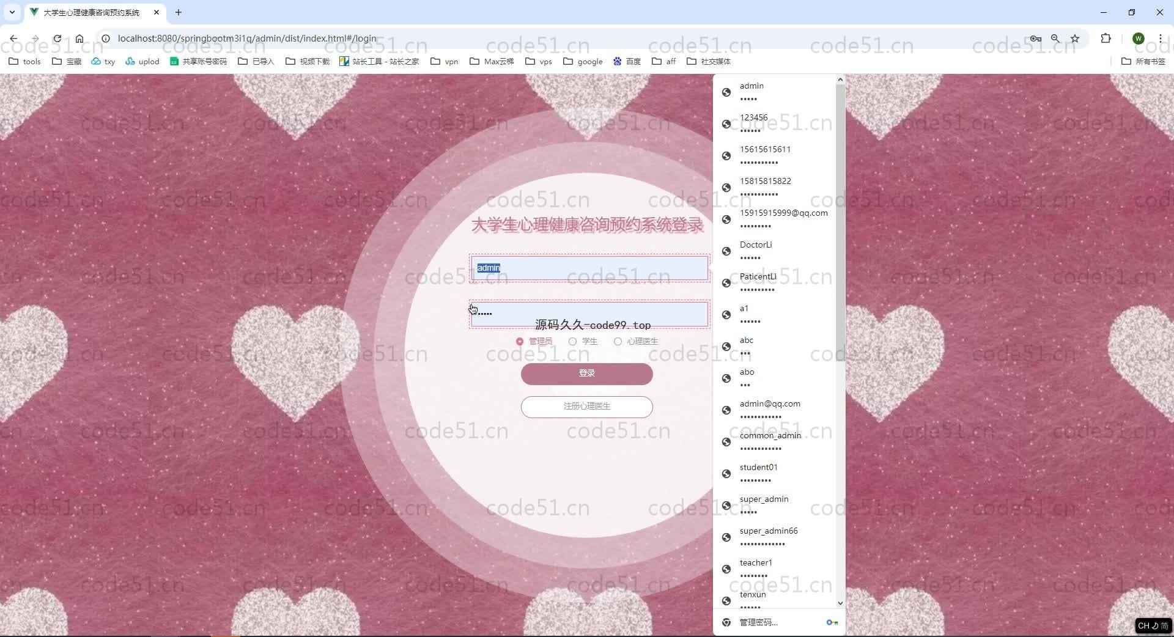Click the username field containing admin
The height and width of the screenshot is (637, 1174).
coord(589,268)
